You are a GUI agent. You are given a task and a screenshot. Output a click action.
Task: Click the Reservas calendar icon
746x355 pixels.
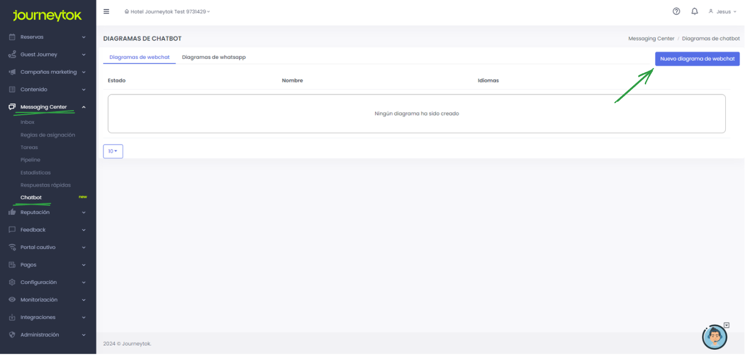coord(12,37)
